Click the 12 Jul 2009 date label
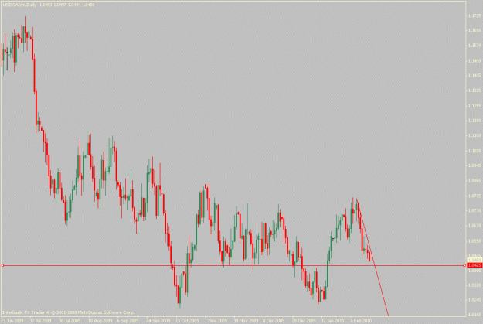This screenshot has width=483, height=324. pos(41,321)
